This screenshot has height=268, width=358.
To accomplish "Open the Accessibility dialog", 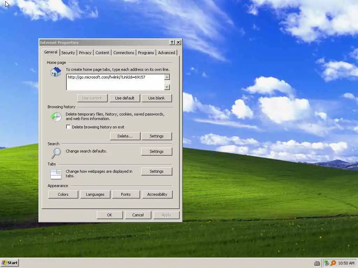I will tap(157, 194).
